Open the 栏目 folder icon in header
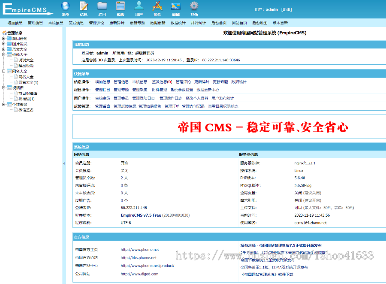Screen dimensions: 386x284 pos(102,6)
